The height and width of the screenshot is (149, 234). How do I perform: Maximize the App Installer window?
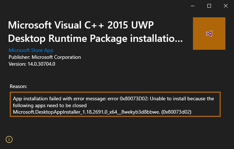(209, 6)
